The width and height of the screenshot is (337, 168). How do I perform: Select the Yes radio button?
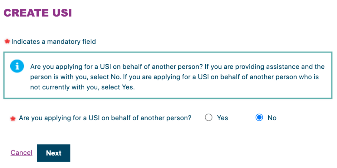[208, 118]
